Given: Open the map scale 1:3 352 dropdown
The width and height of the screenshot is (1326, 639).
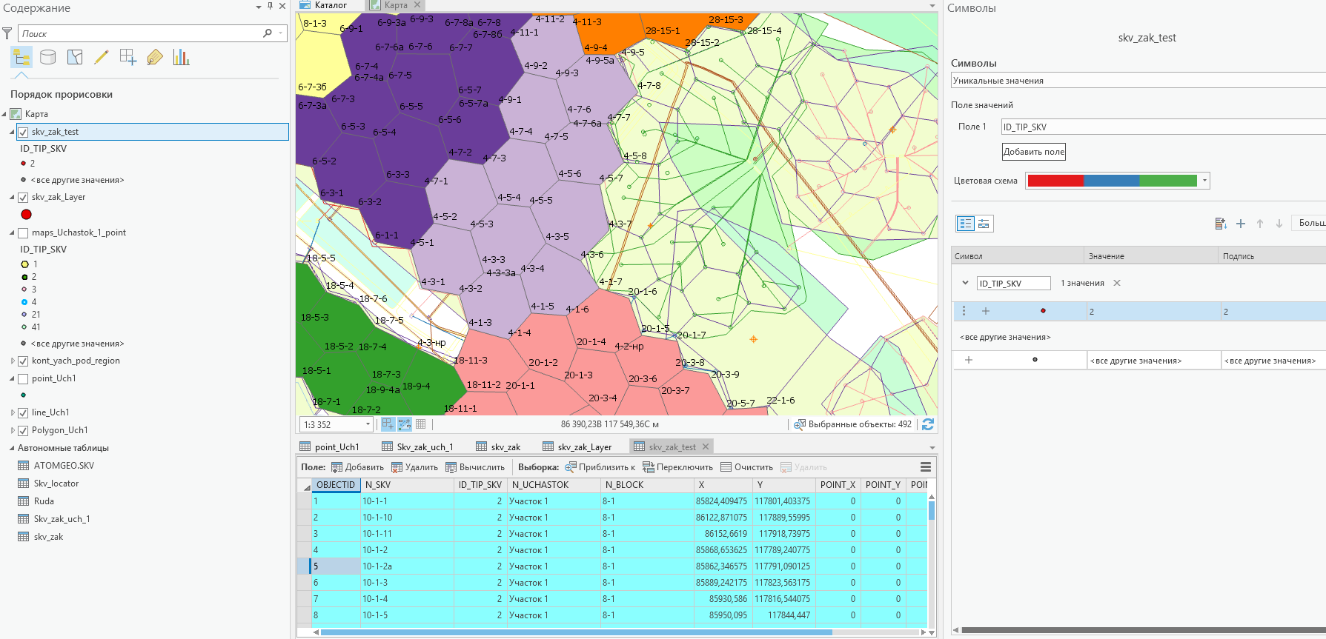Looking at the screenshot, I should pyautogui.click(x=368, y=424).
